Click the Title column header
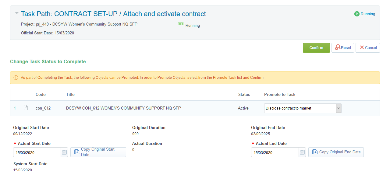Screen dimensions: 390x178 (x=70, y=95)
